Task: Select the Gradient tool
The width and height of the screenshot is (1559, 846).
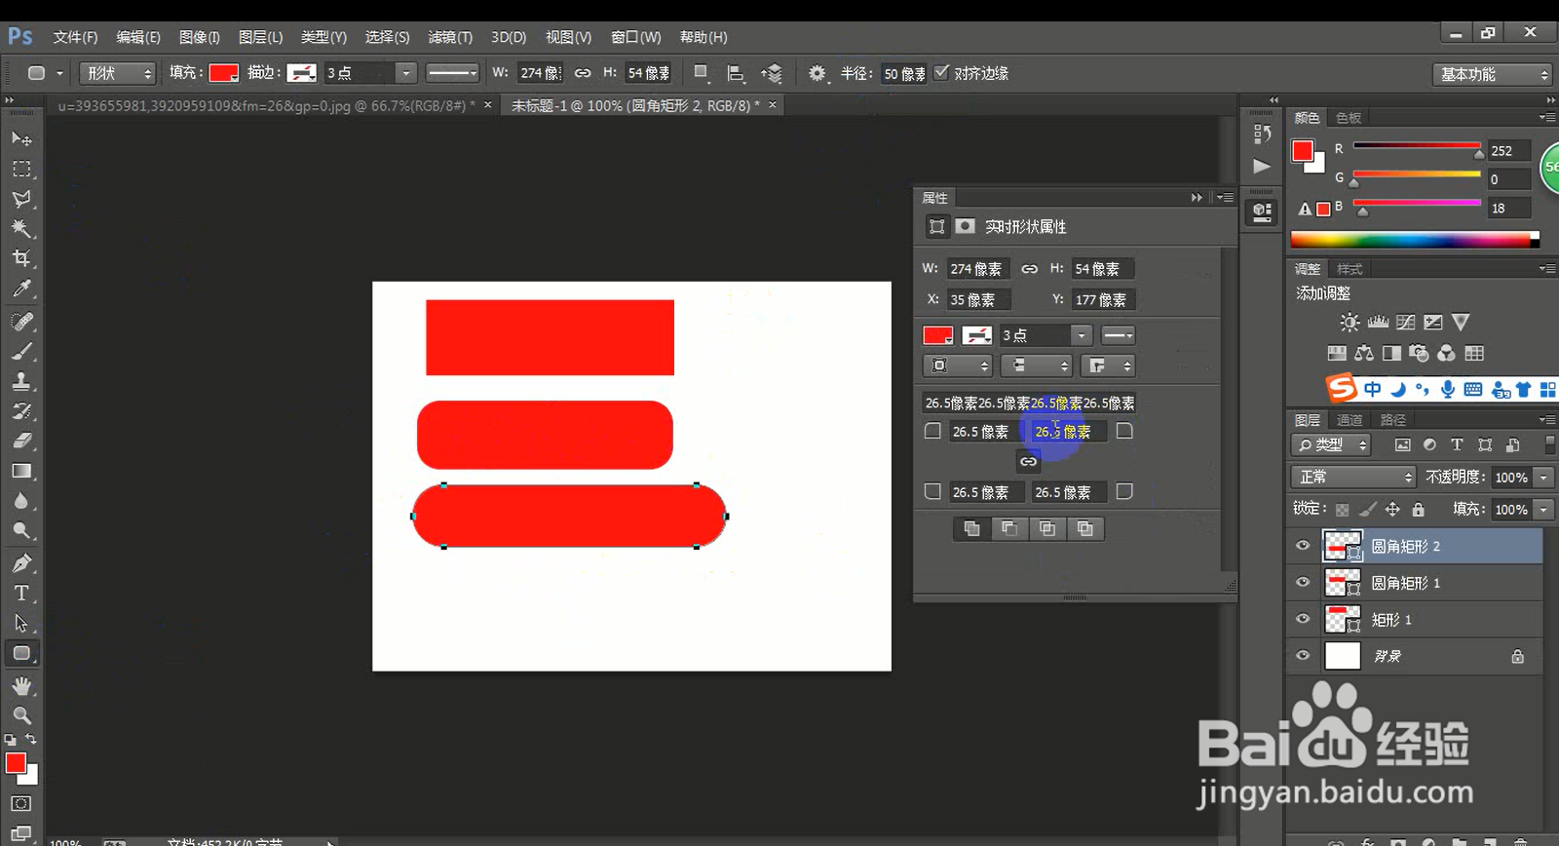Action: point(21,471)
